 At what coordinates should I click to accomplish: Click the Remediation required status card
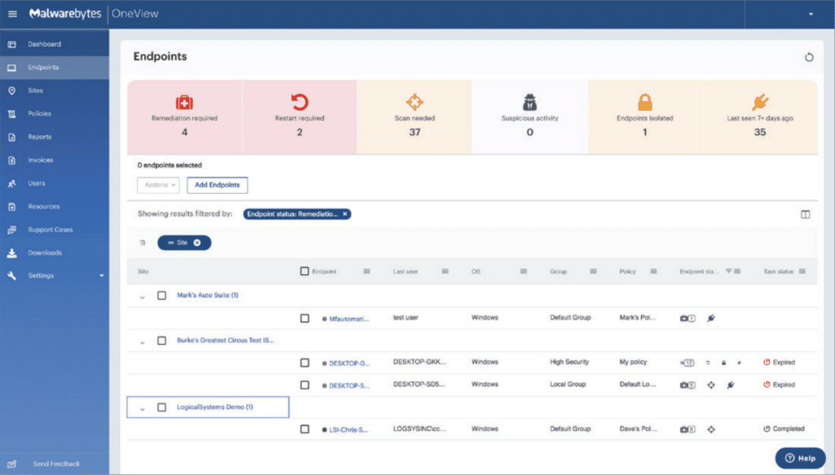183,117
